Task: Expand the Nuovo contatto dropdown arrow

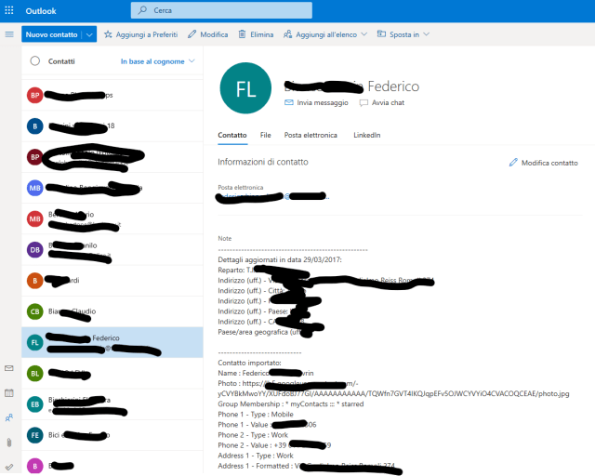Action: (89, 34)
